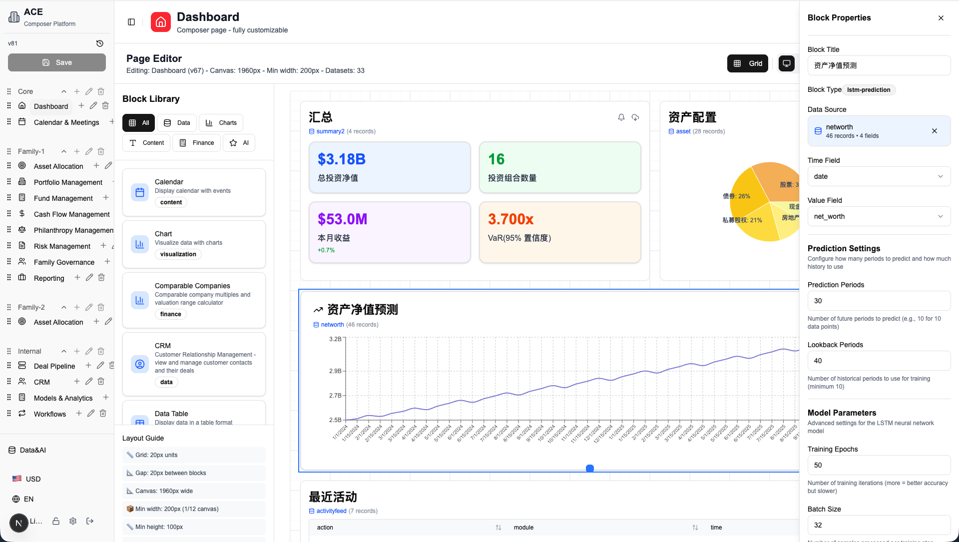959x542 pixels.
Task: Open the Value Field net_worth dropdown
Action: (879, 216)
